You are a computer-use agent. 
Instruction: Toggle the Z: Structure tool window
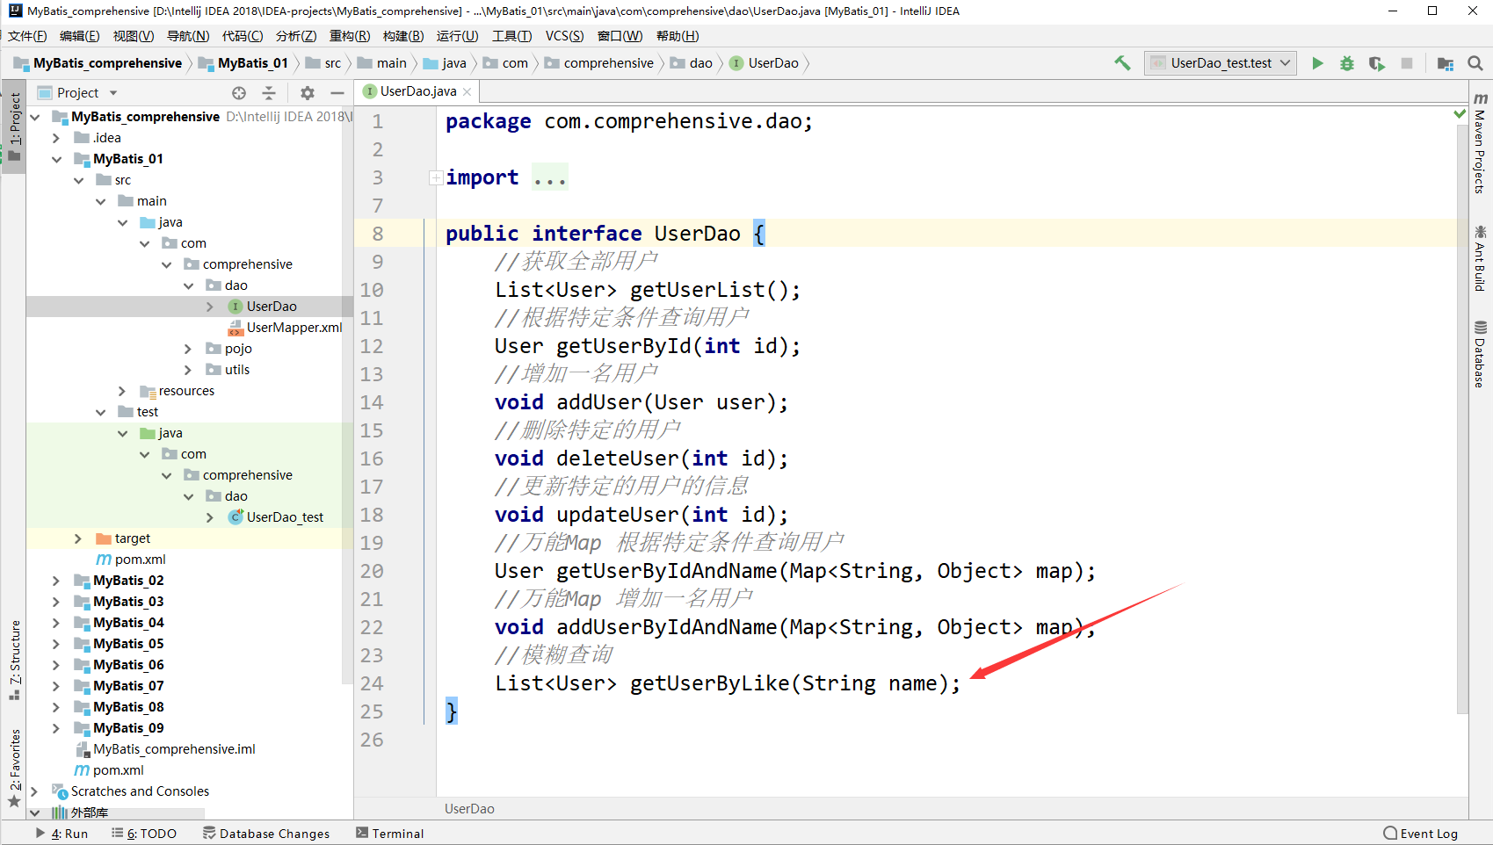tap(14, 660)
